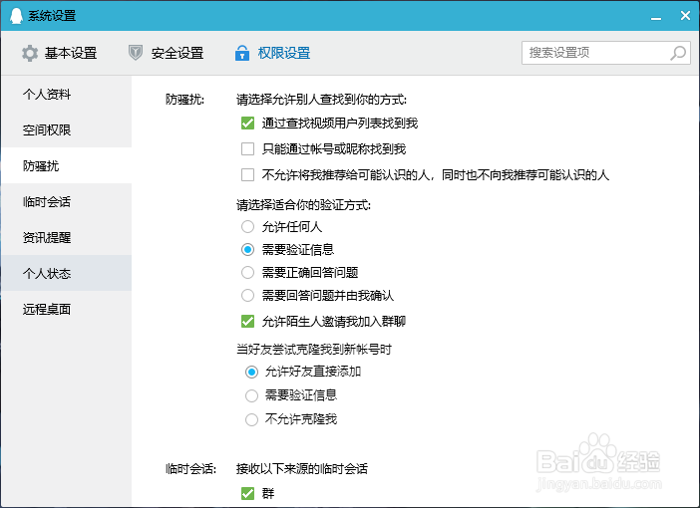
Task: Select the upper 需要验证信息 radio under 验证方式
Action: (x=247, y=249)
